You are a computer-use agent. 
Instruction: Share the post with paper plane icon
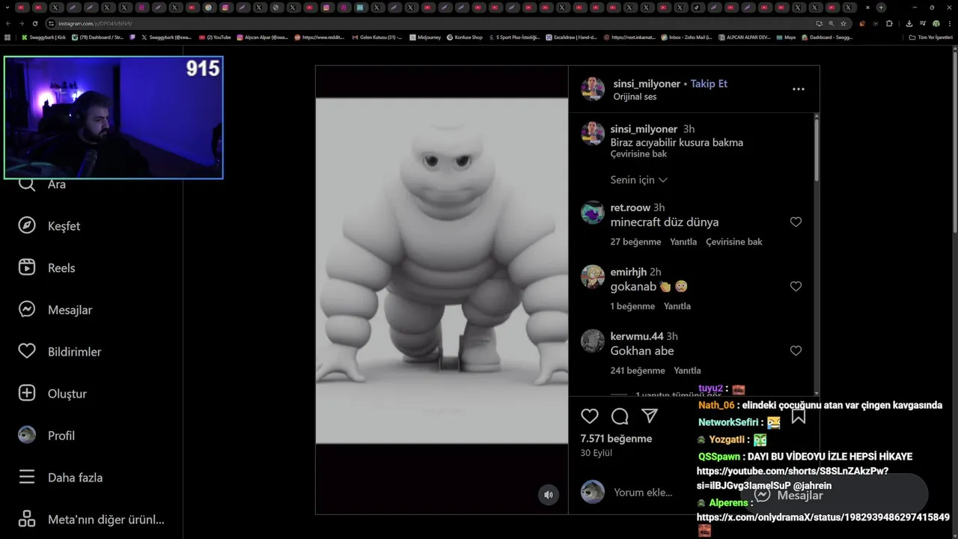pos(650,416)
